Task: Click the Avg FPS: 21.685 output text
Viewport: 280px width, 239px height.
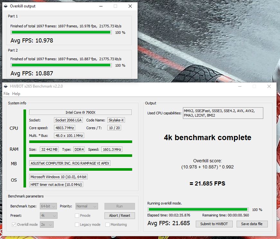Action: (169, 223)
